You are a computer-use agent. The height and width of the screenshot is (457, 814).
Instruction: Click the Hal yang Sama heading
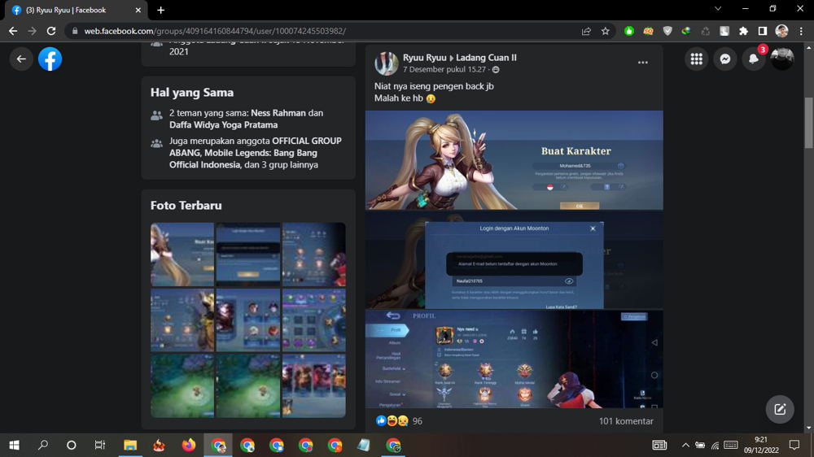point(191,93)
